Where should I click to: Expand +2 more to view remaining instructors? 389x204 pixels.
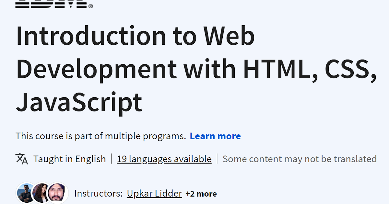pyautogui.click(x=201, y=193)
